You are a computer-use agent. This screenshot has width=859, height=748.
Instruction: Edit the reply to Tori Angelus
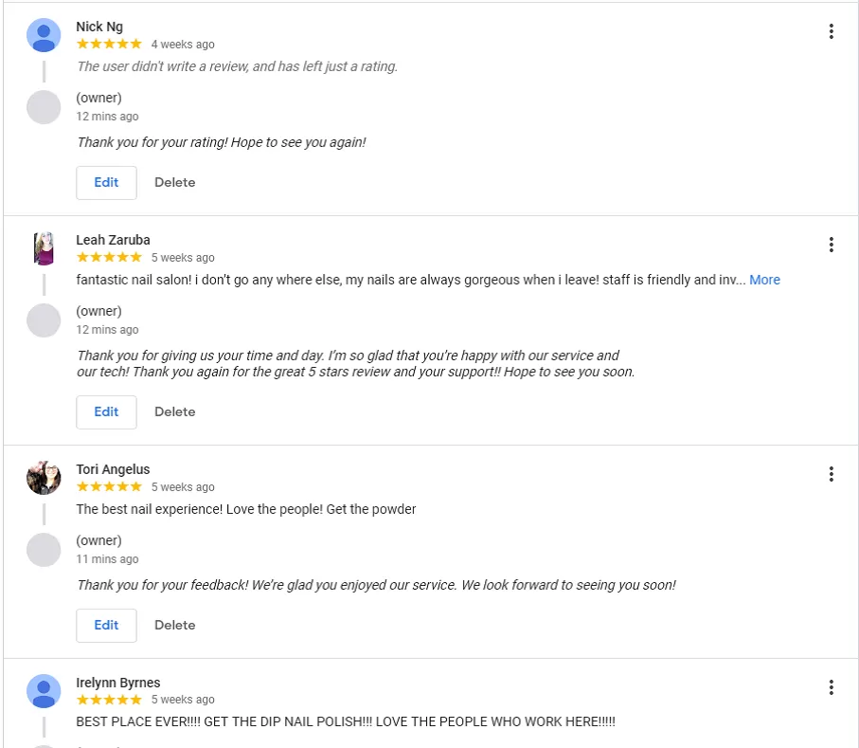pos(106,625)
